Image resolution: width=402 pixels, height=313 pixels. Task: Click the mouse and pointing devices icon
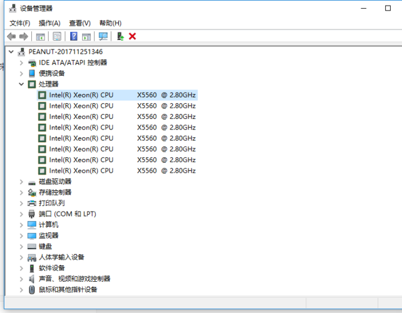tap(32, 290)
